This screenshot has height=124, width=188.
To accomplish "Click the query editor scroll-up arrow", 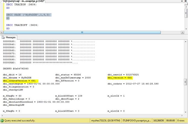I will [186, 7].
